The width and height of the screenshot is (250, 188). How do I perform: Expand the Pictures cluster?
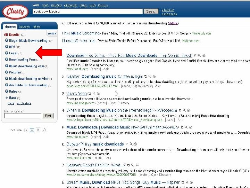tap(7, 72)
